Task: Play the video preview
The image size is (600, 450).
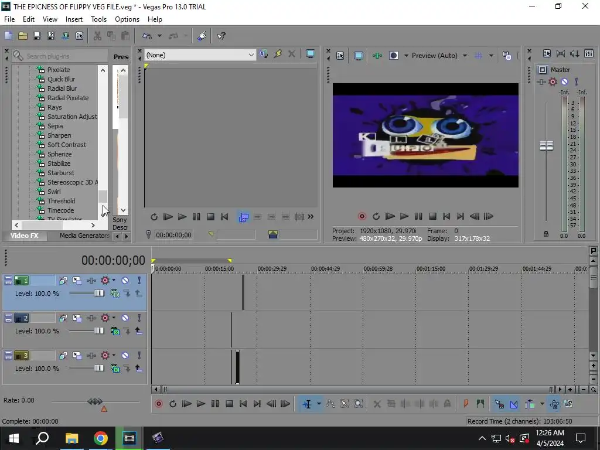Action: tap(404, 216)
